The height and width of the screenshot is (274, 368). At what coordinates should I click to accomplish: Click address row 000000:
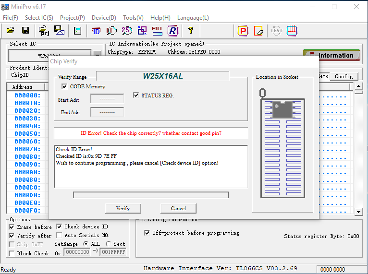(27, 95)
